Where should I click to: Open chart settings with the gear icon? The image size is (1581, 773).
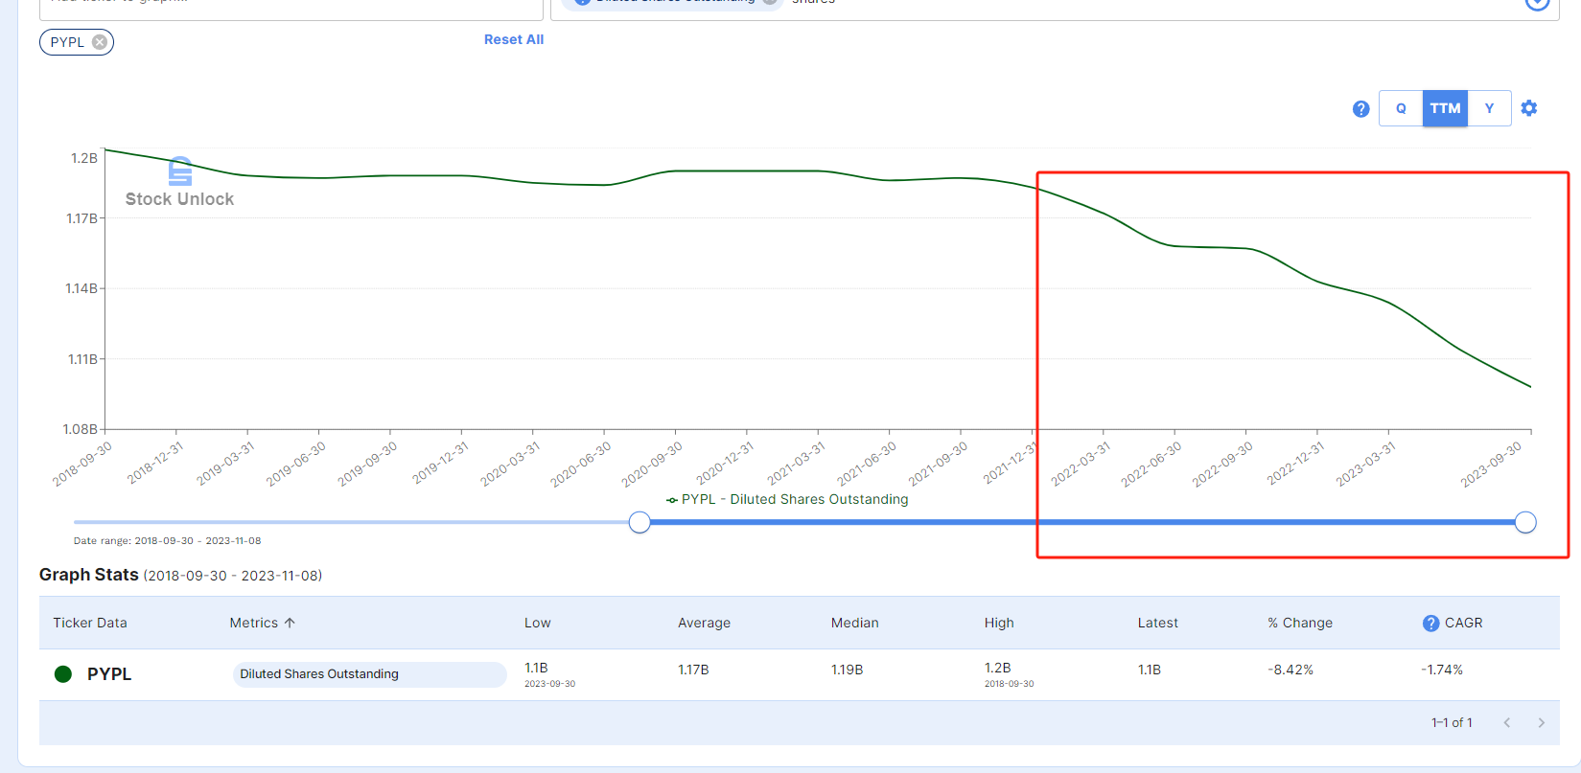point(1529,108)
